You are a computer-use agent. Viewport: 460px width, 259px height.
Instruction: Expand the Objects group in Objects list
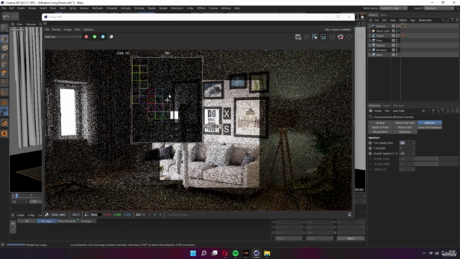(370, 45)
